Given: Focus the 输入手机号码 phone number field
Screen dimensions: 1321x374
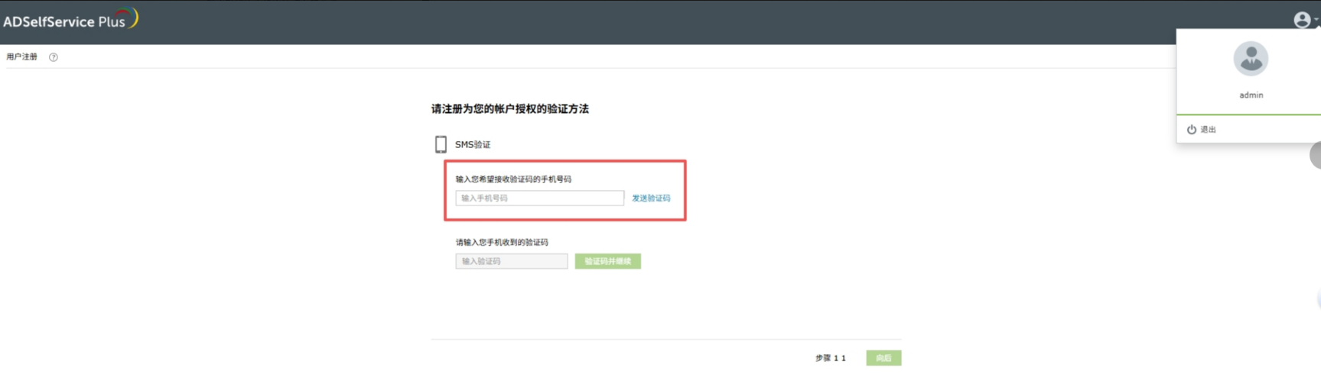Looking at the screenshot, I should tap(539, 198).
